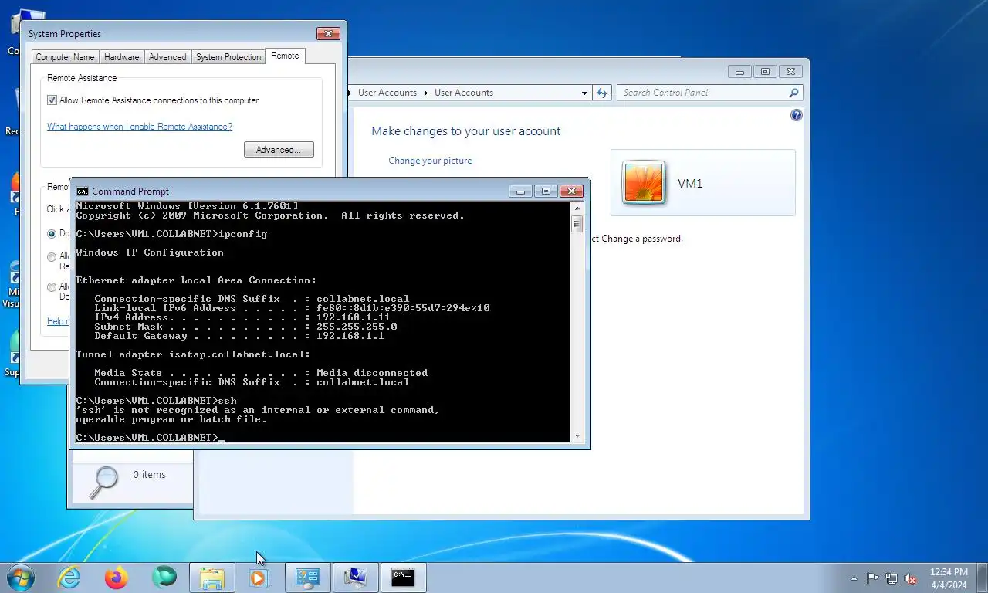Open 'What happens when I enable Remote Assistance?' link

[x=140, y=127]
